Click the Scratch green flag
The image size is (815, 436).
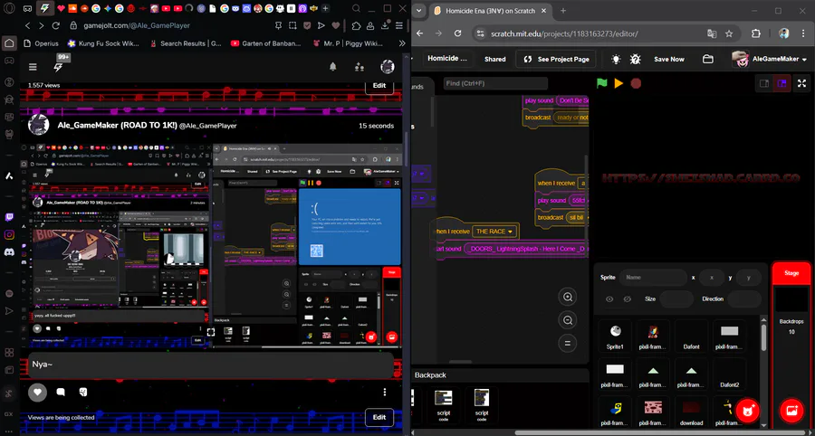(x=602, y=83)
